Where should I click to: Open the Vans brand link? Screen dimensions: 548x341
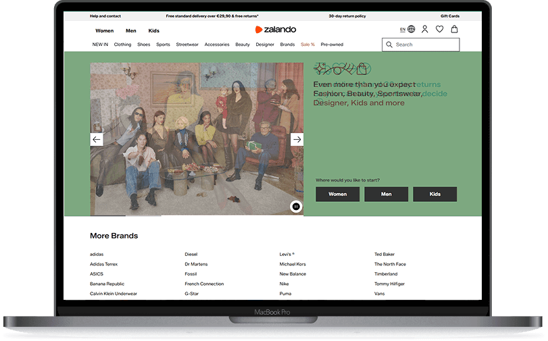point(379,294)
